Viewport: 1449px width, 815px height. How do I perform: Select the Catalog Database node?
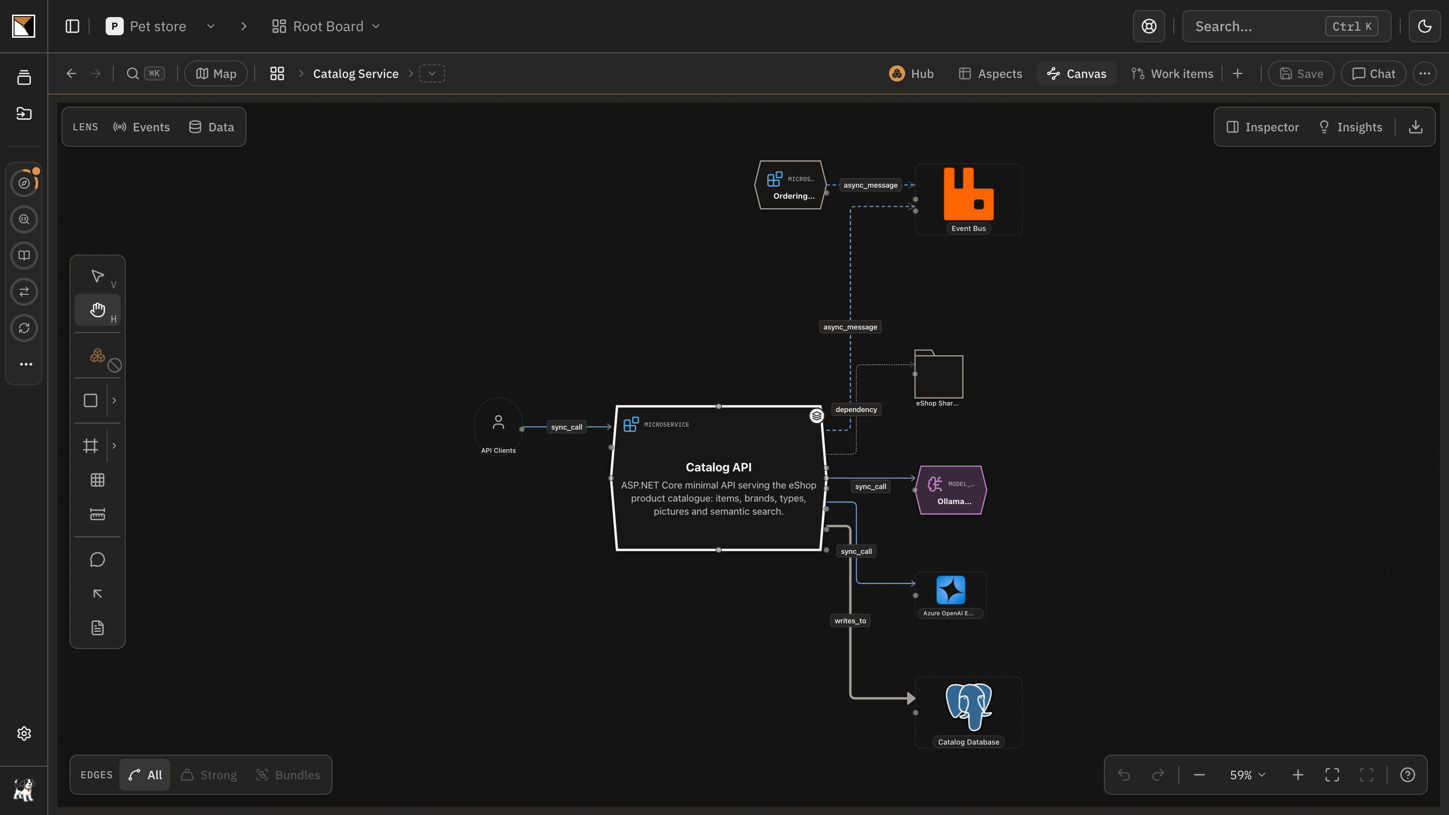(968, 712)
